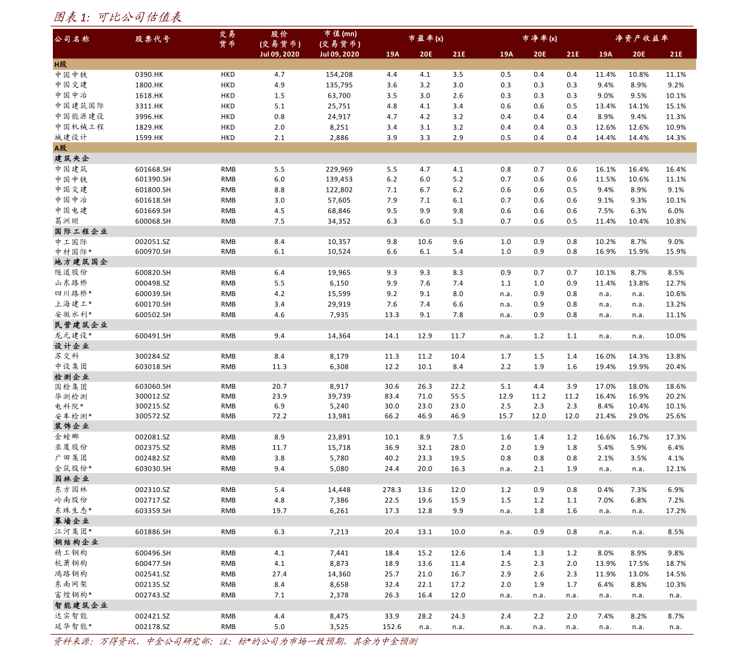Select company name 隧道股份

click(71, 273)
